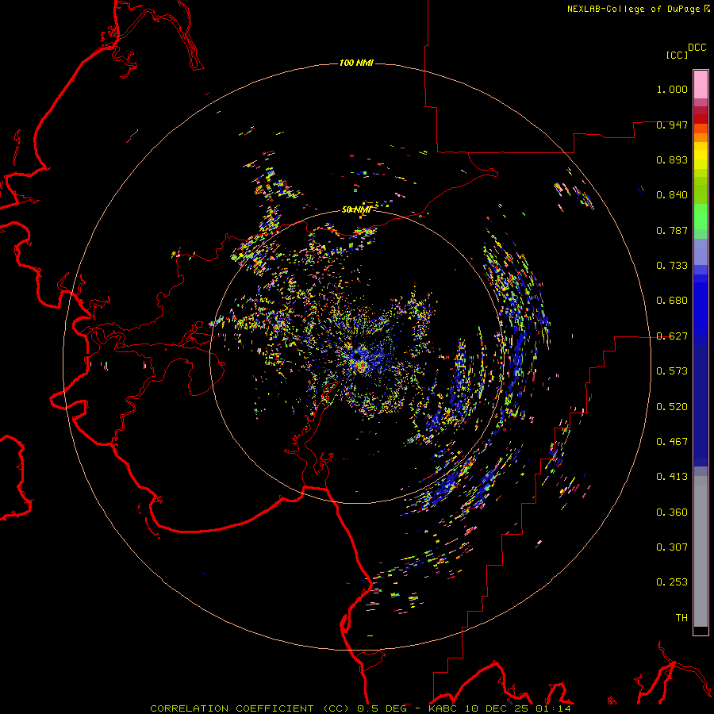Click the DCC product label
714x714 pixels.
click(697, 48)
